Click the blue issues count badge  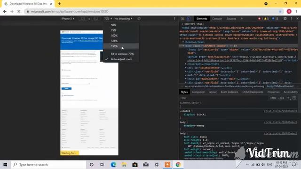click(275, 19)
